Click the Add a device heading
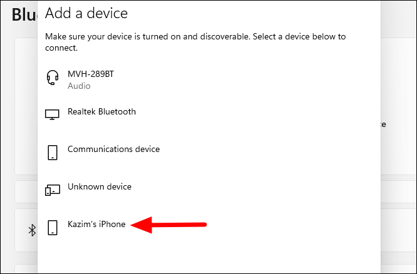The image size is (417, 274). coord(86,13)
